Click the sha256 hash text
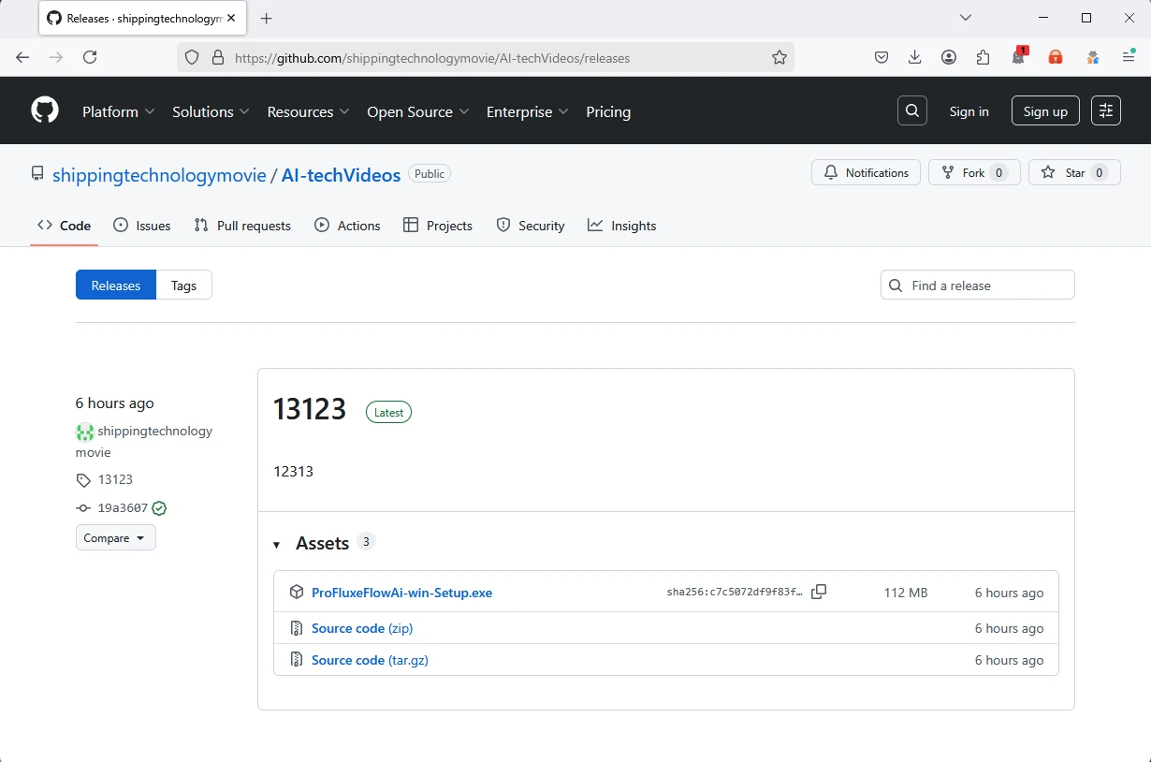 (x=735, y=593)
